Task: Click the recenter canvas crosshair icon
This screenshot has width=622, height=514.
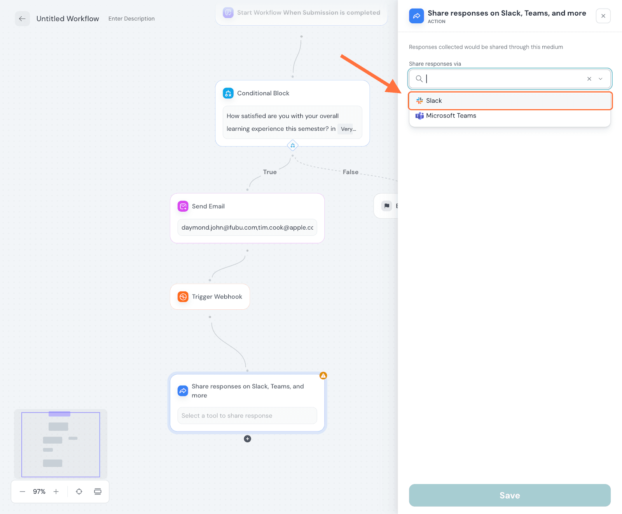Action: coord(79,491)
